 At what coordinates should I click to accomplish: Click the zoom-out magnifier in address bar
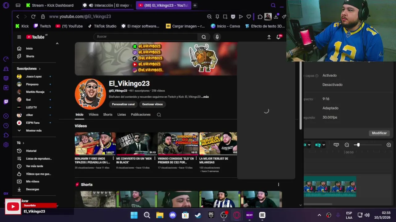tap(209, 17)
